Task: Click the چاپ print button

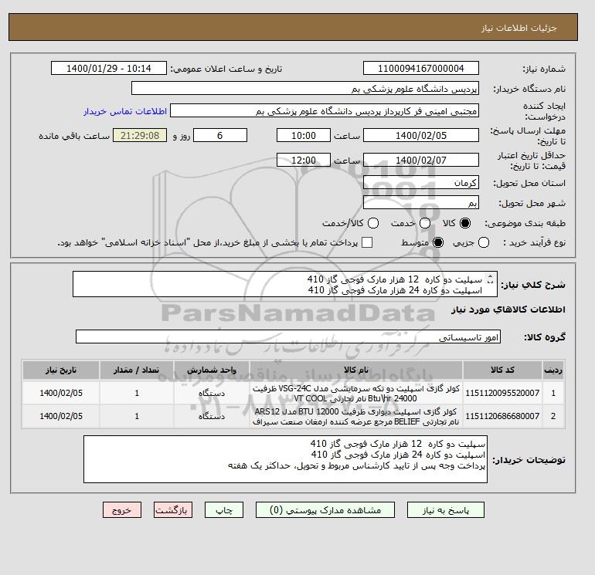Action: pyautogui.click(x=224, y=510)
